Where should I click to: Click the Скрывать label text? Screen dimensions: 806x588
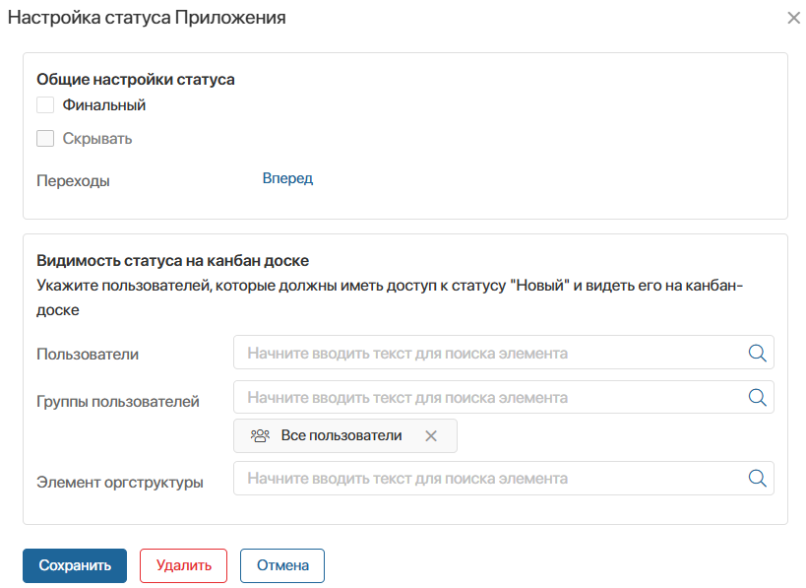click(x=97, y=139)
